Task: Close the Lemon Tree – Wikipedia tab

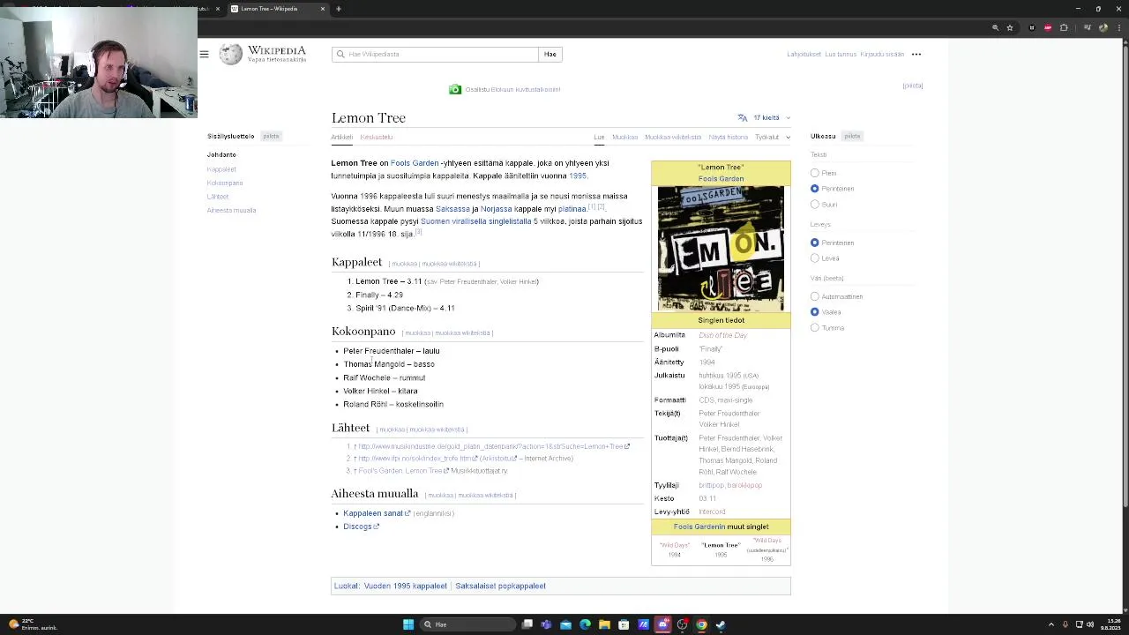Action: point(323,9)
